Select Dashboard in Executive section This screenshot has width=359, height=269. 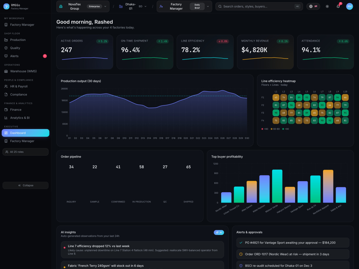coord(25,133)
